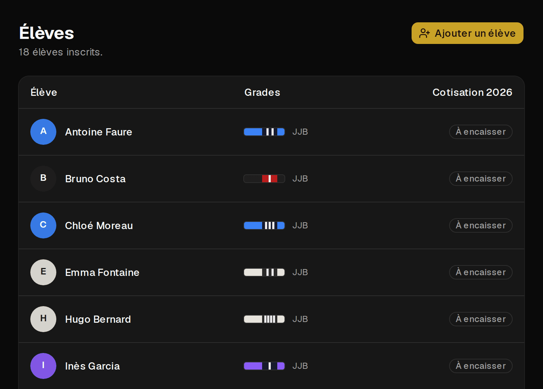Click the JJB label in Chloé Moreau's row
543x389 pixels.
point(300,225)
